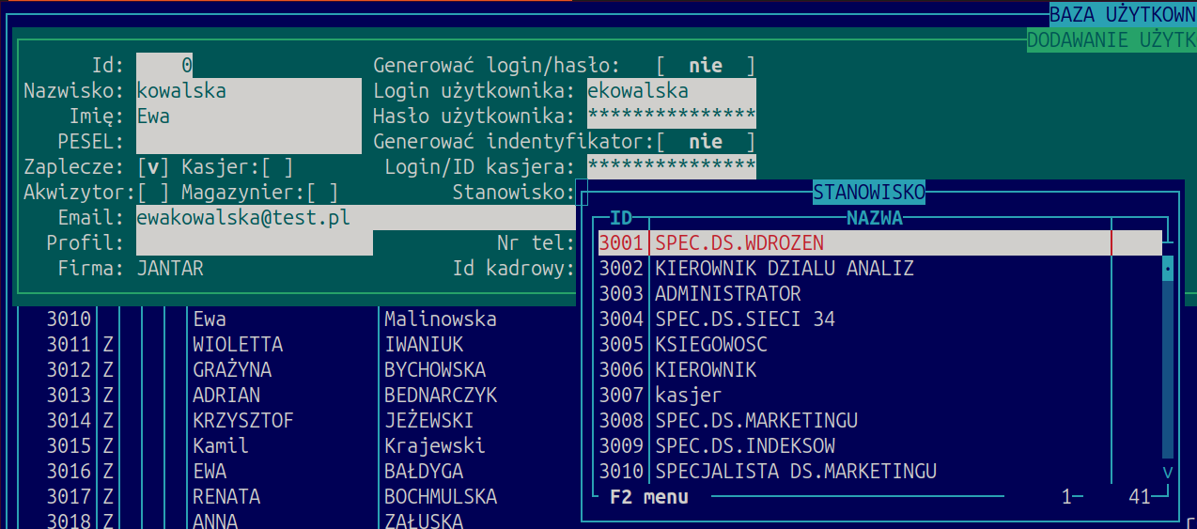
Task: Click the Login użytkownika field
Action: tap(671, 91)
